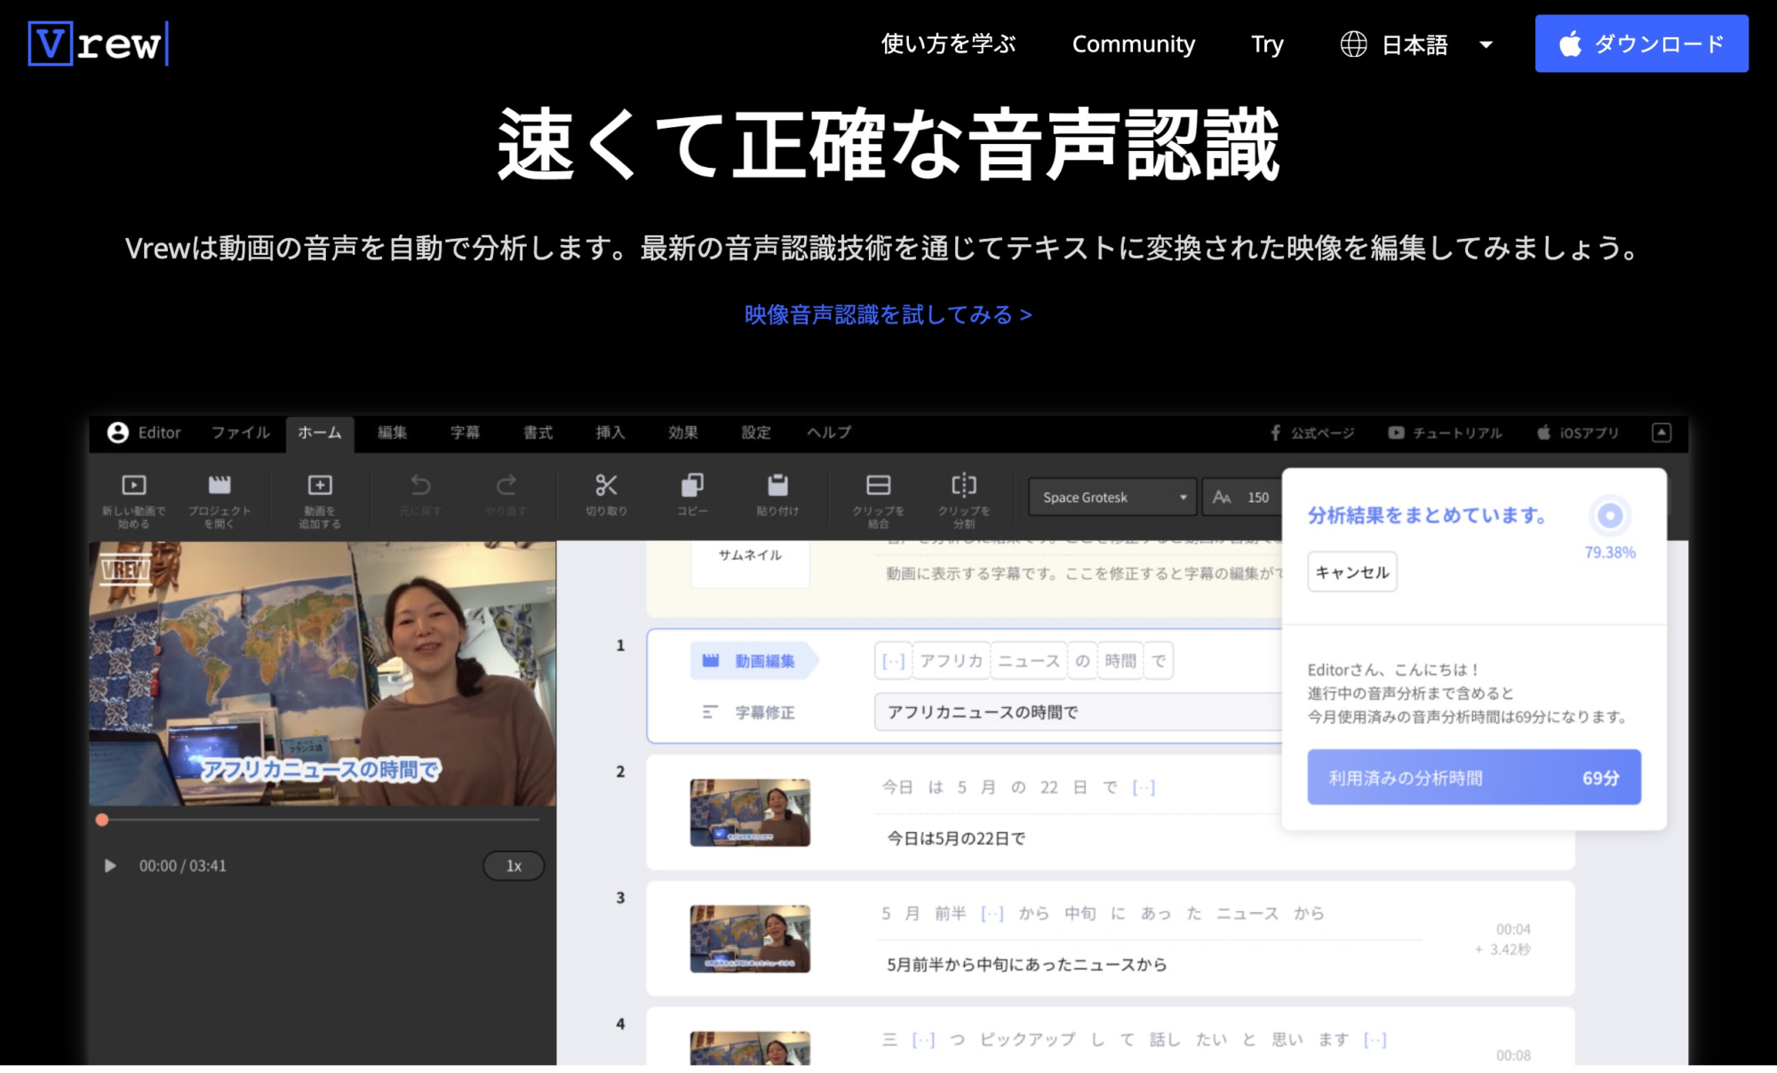Click the クリップを結合 icon

pyautogui.click(x=879, y=485)
